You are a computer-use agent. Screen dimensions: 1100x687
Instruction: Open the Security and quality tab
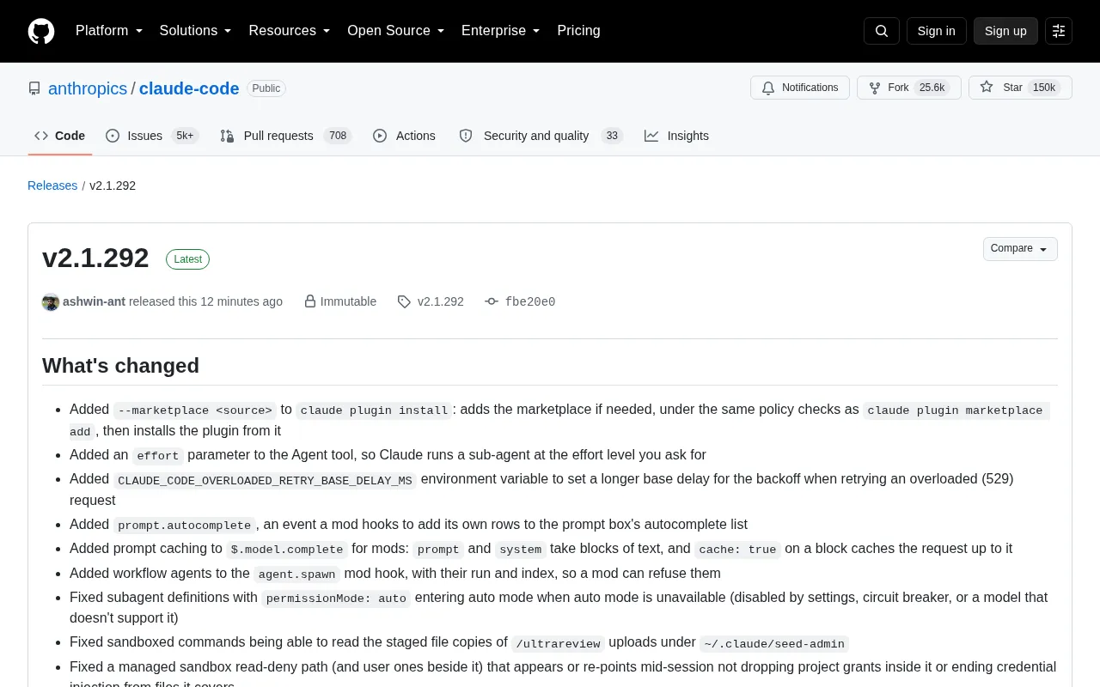pos(541,136)
